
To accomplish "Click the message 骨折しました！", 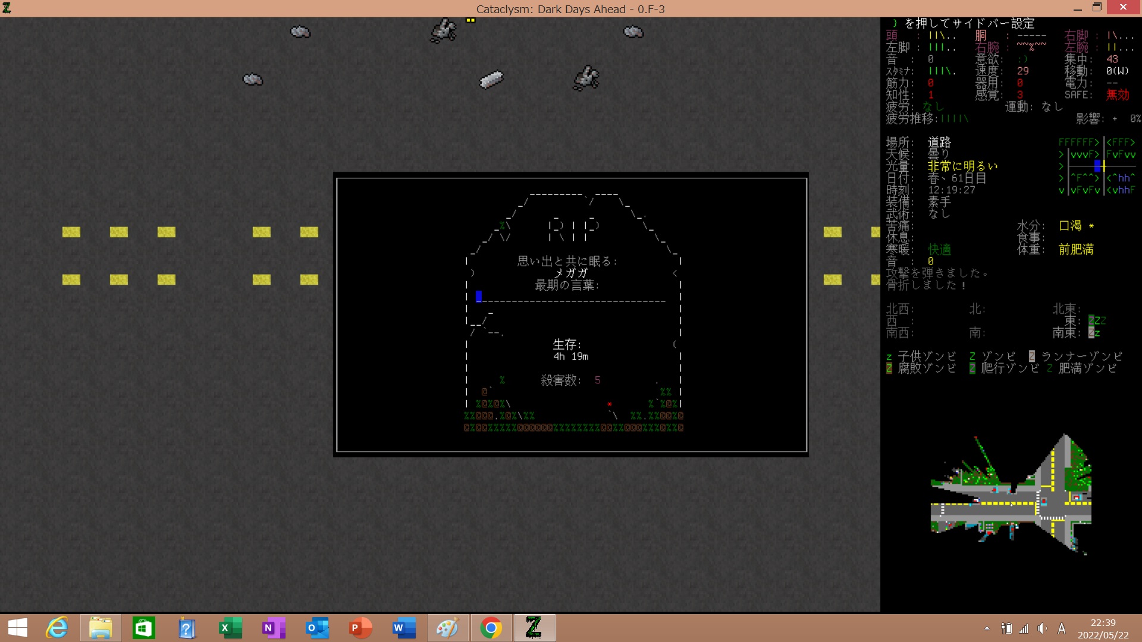I will (926, 285).
